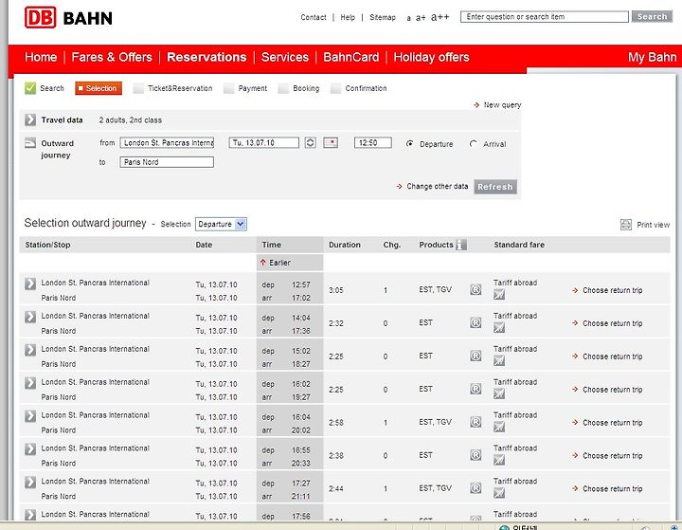The image size is (682, 530).
Task: Open the Services menu
Action: 285,57
